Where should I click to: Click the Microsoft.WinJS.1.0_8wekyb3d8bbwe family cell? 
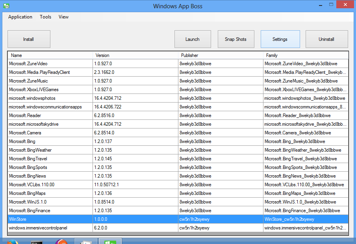pyautogui.click(x=306, y=202)
